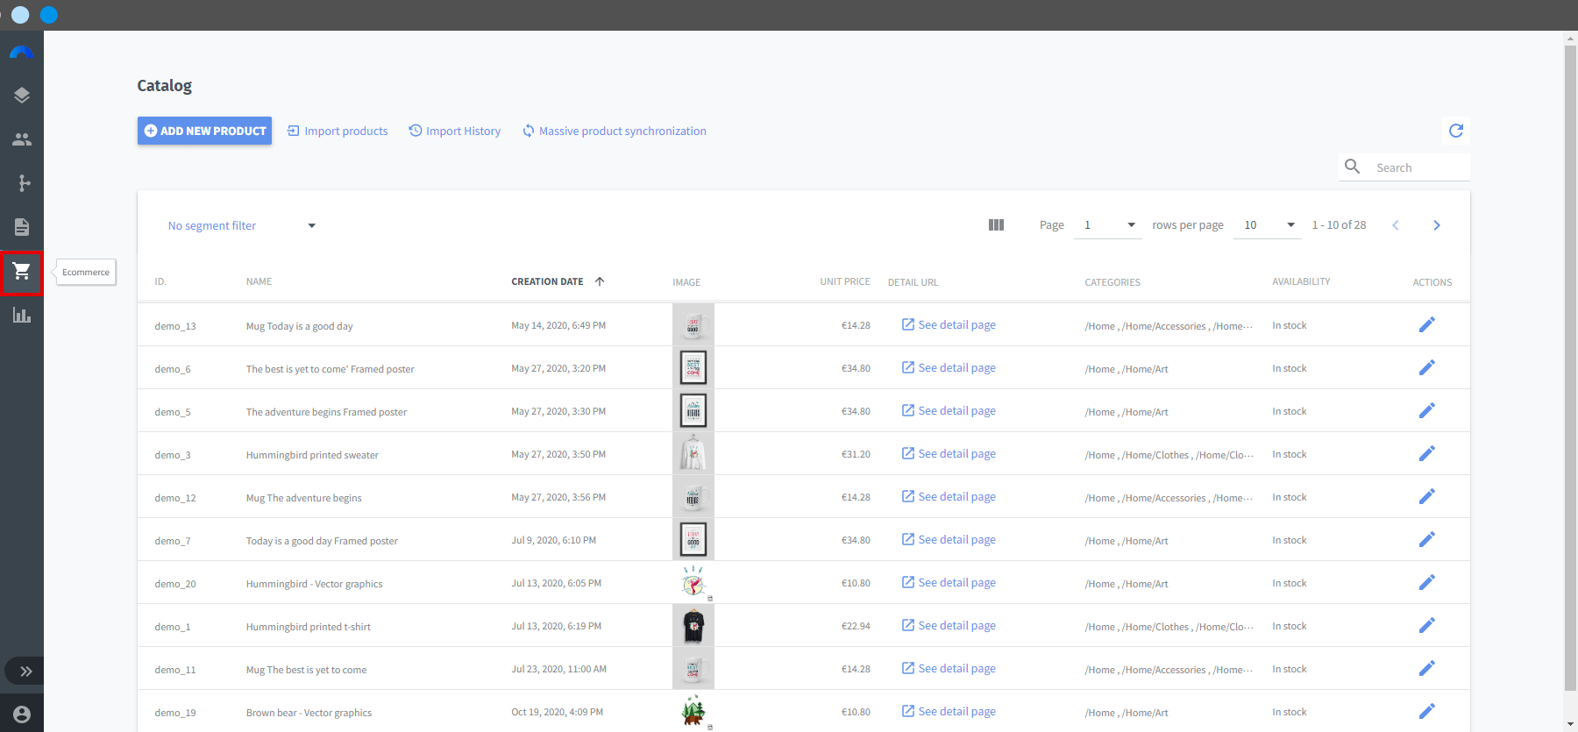Viewport: 1578px width, 732px height.
Task: Go to previous page of results
Action: click(x=1396, y=225)
